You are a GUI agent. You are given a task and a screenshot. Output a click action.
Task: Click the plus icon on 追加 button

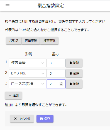point(10,95)
